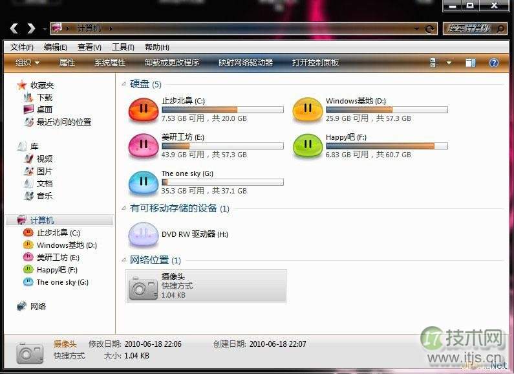This screenshot has width=514, height=374.
Task: Toggle the preview pane button
Action: tap(471, 63)
